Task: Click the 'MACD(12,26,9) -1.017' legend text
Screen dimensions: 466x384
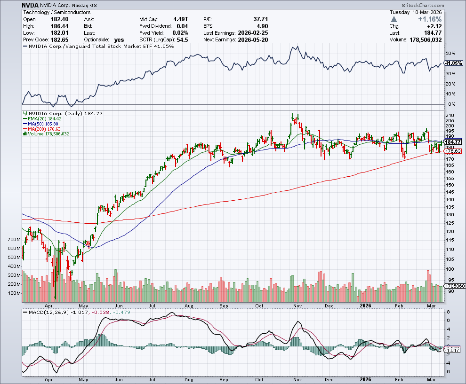Action: (x=58, y=312)
